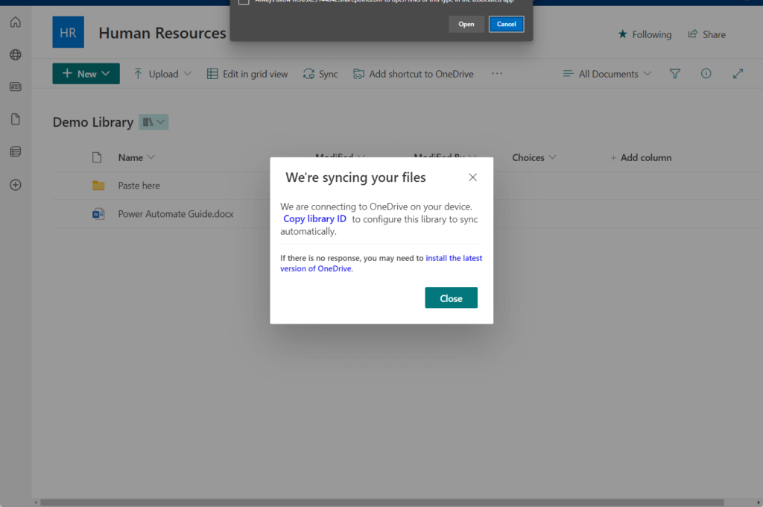Open the My files page icon
Viewport: 763px width, 507px height.
click(16, 119)
